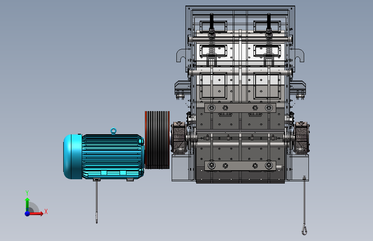The width and height of the screenshot is (373, 241).
Task: Select the lower bolted clamp bar on the crusher
Action: click(240, 166)
